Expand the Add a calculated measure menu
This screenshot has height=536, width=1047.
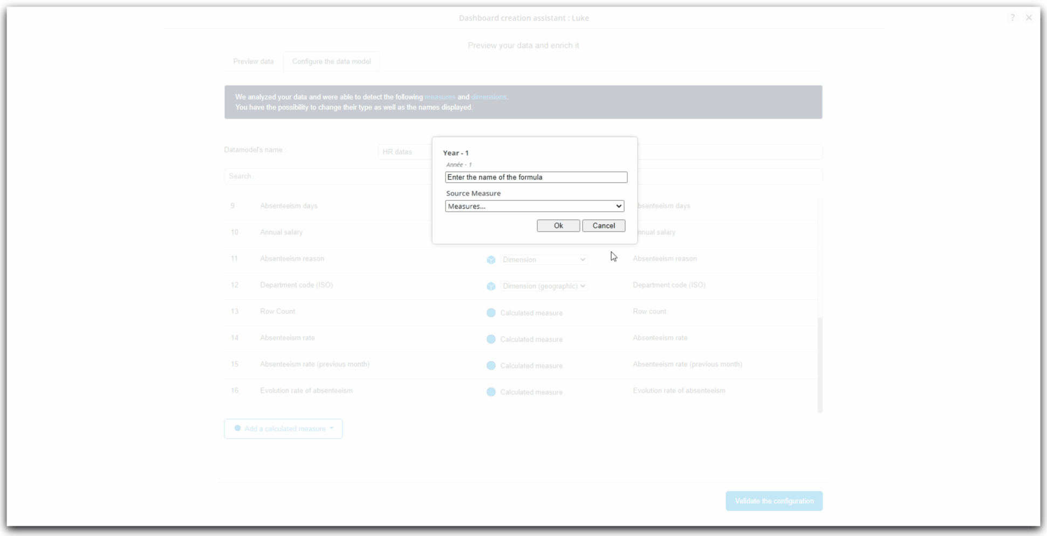point(283,429)
